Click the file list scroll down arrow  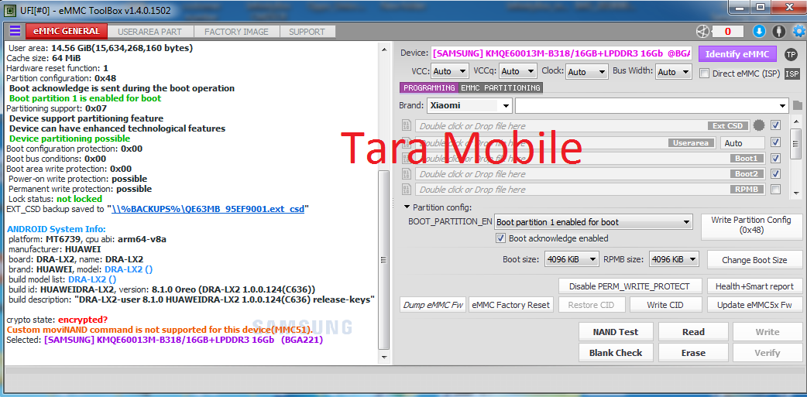click(797, 193)
